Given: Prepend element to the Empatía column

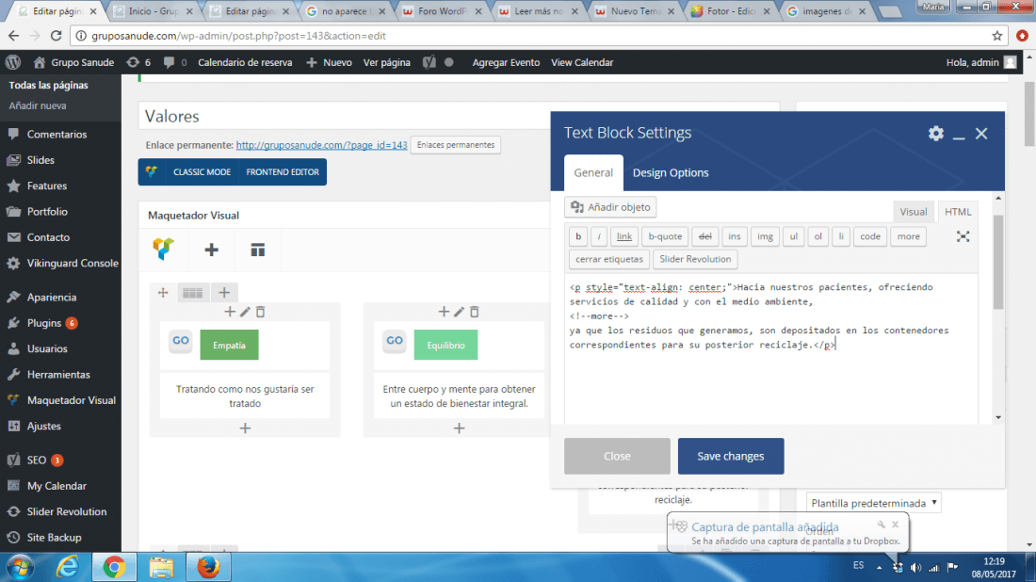Looking at the screenshot, I should point(229,312).
